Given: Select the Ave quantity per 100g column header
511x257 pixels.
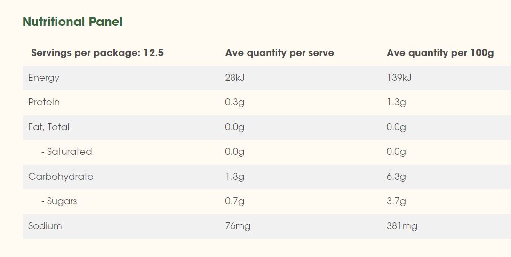Looking at the screenshot, I should pos(440,53).
